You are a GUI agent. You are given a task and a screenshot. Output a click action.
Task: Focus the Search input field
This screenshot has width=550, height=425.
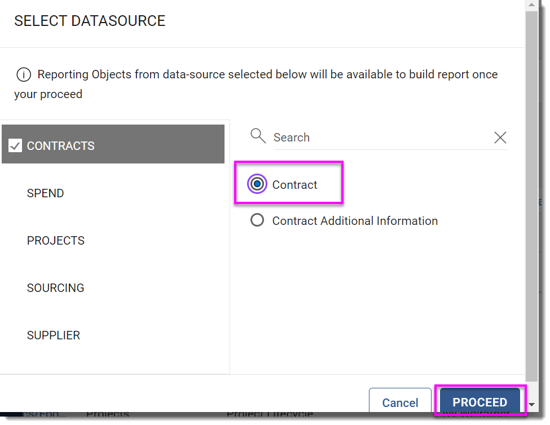[x=383, y=138]
